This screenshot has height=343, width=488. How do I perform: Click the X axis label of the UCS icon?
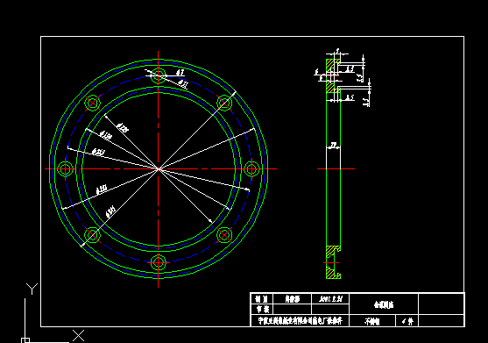(x=79, y=335)
